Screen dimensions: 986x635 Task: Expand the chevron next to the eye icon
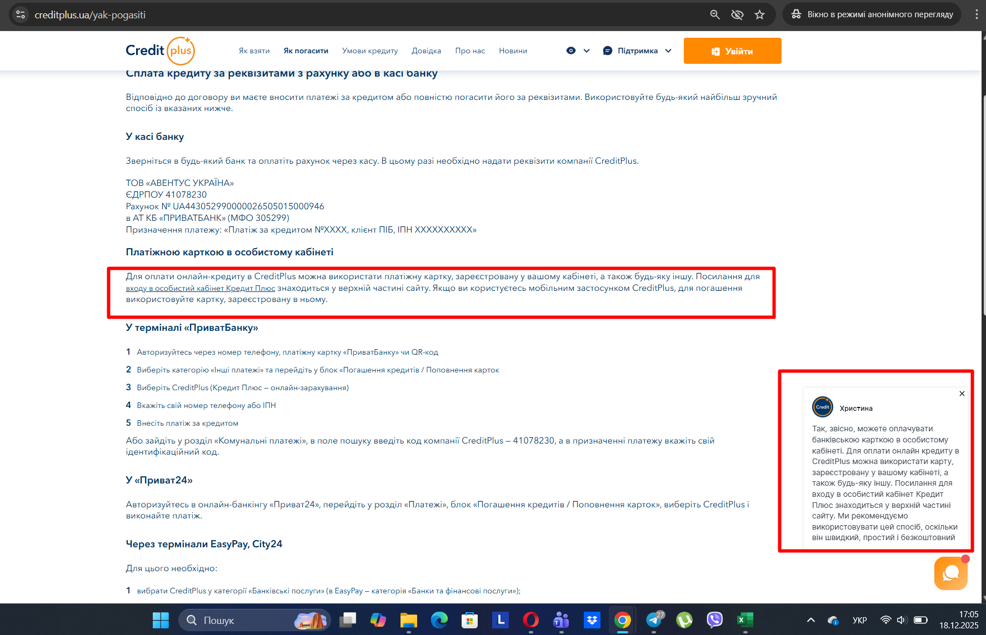(x=587, y=51)
